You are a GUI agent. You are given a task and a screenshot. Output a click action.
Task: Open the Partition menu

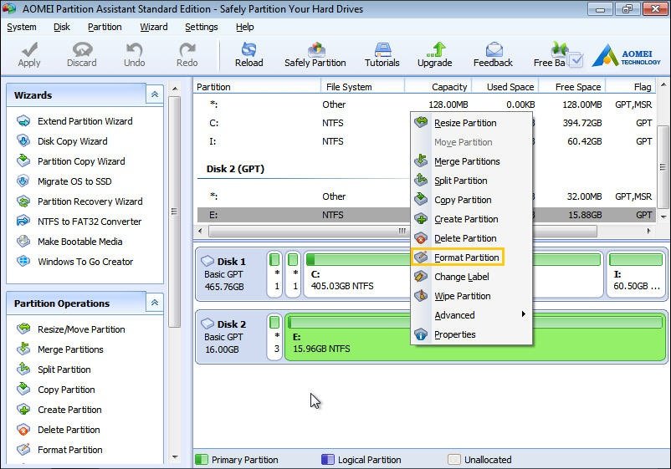pyautogui.click(x=105, y=27)
